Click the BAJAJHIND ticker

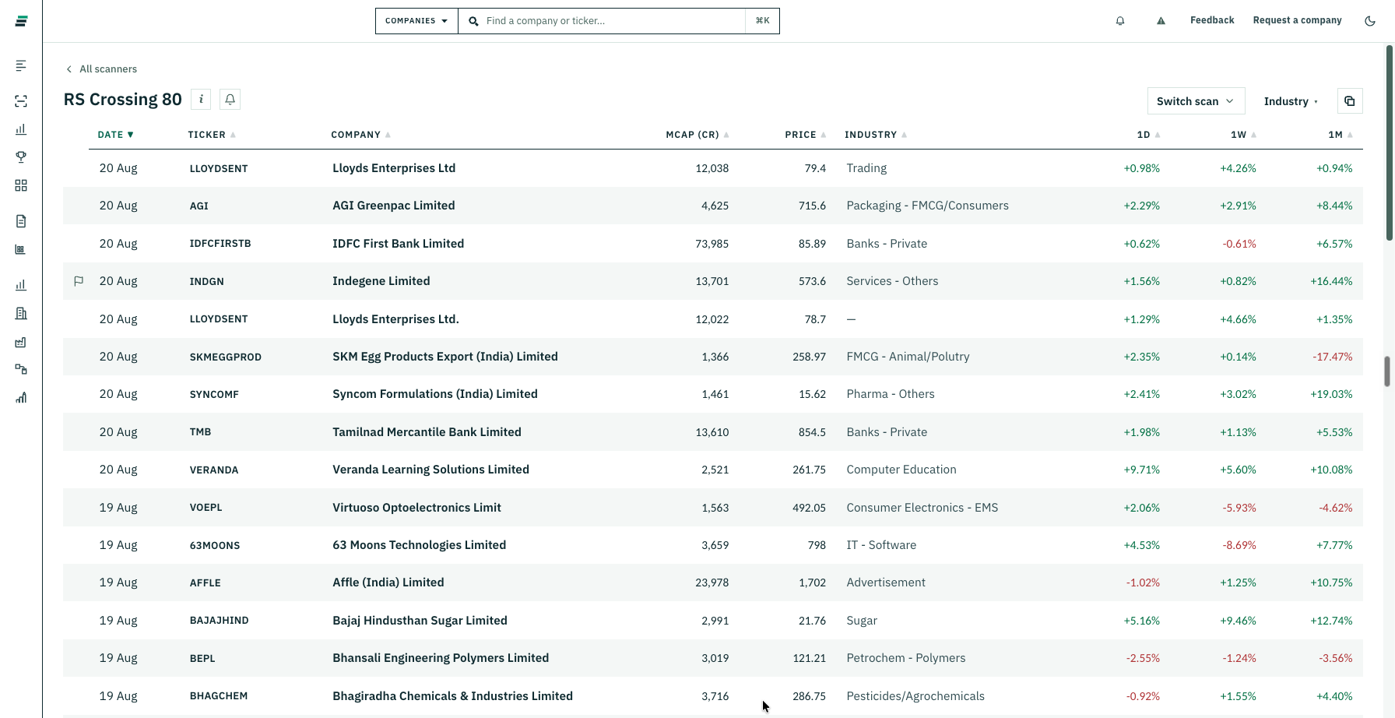pos(220,621)
